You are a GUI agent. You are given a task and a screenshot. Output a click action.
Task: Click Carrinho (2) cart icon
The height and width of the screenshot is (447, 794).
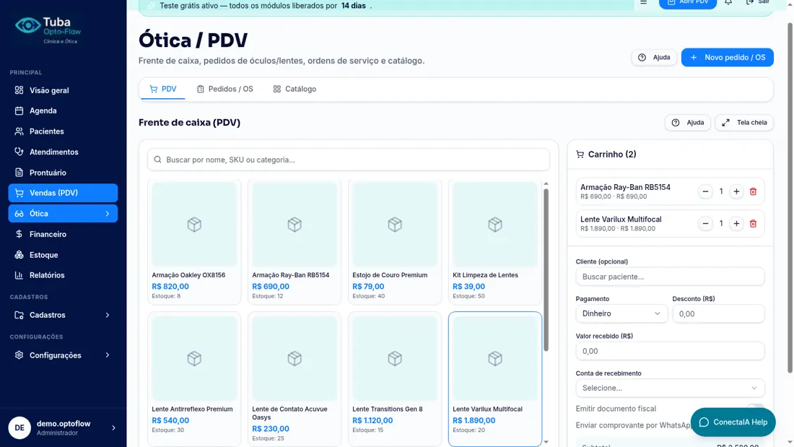tap(580, 155)
